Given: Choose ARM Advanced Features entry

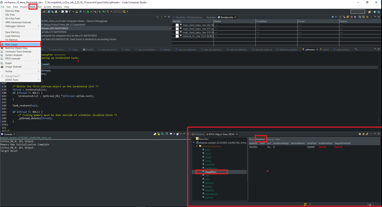Looking at the screenshot, I should tap(20, 22).
